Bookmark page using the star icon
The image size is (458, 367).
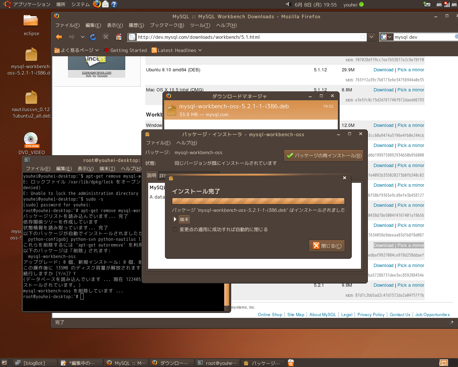click(363, 37)
